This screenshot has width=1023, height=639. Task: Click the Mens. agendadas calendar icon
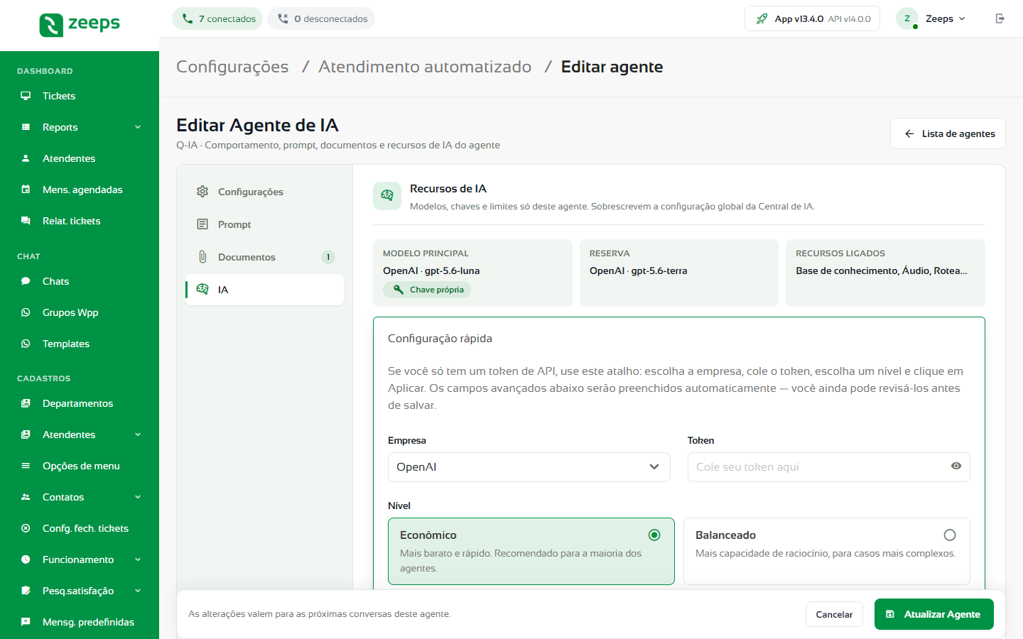coord(26,190)
